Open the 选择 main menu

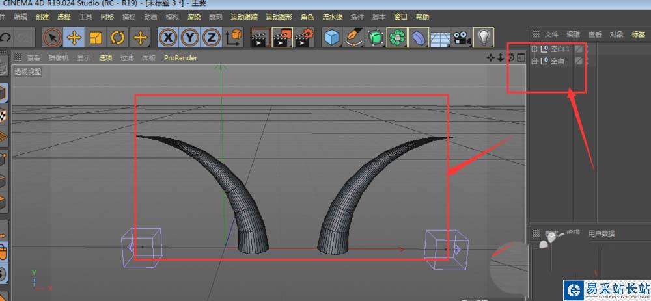pyautogui.click(x=64, y=17)
